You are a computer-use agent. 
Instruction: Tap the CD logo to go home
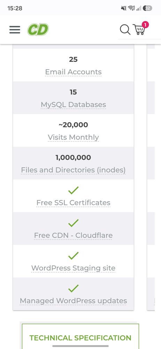pos(38,30)
